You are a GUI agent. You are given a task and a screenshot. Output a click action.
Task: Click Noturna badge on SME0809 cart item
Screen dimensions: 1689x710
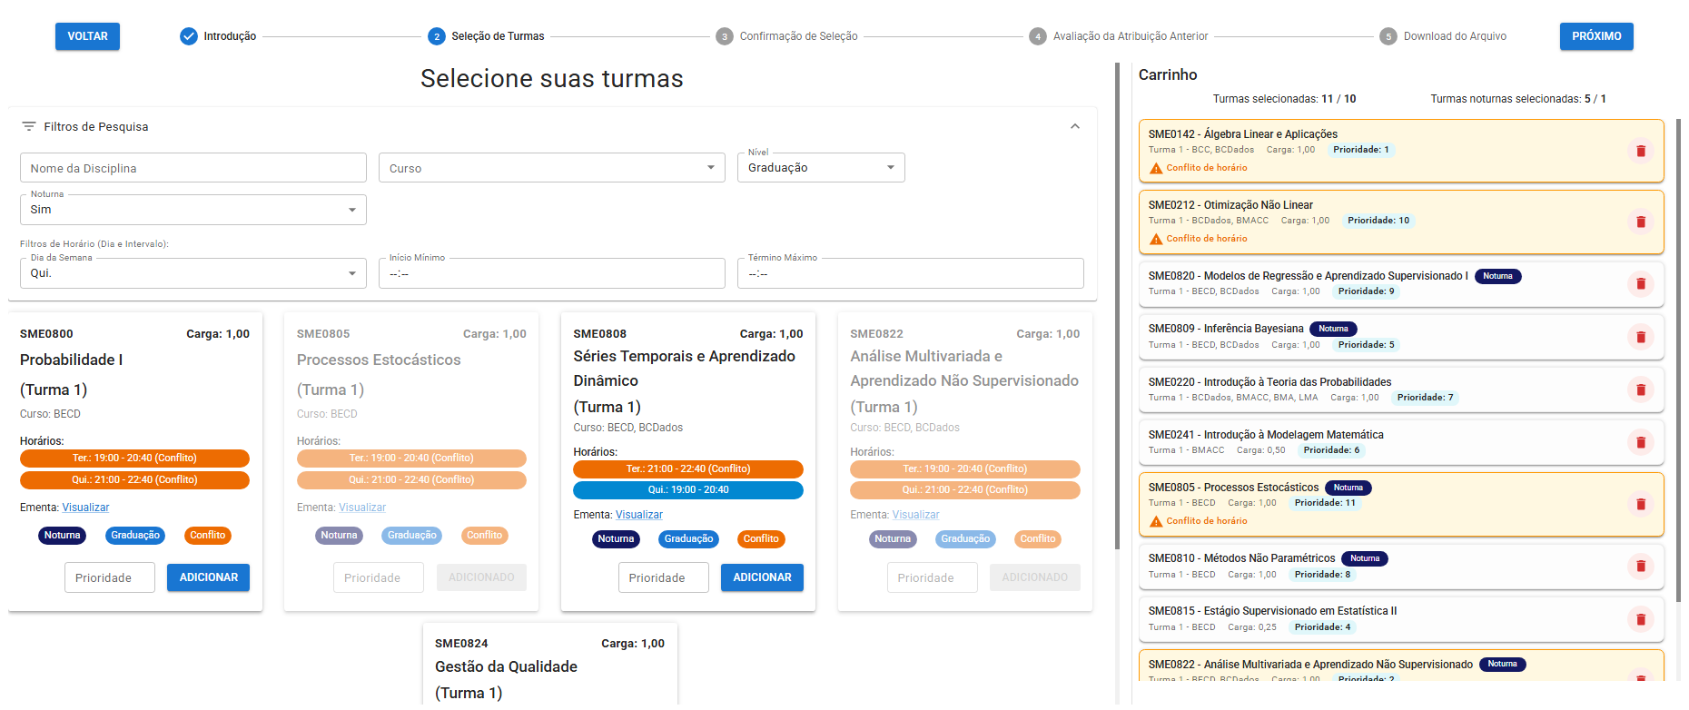coord(1333,329)
